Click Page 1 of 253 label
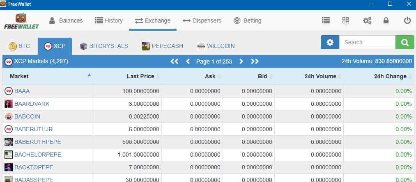This screenshot has height=182, width=416. click(x=214, y=62)
